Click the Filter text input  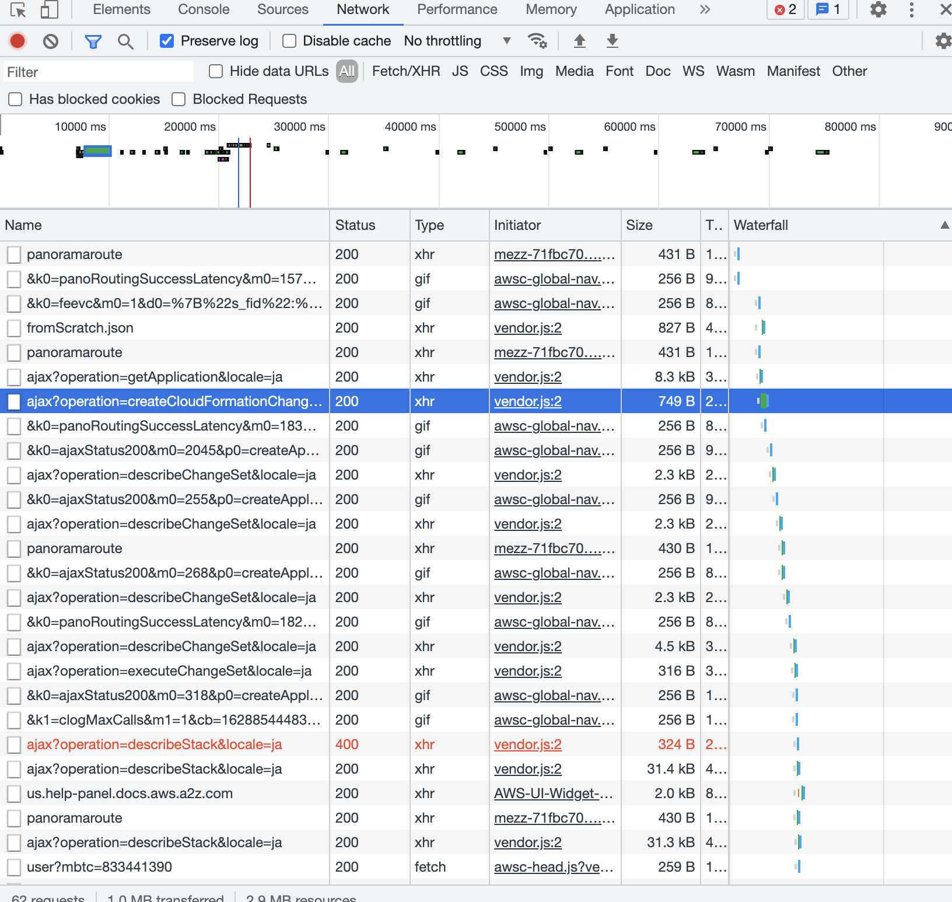[99, 72]
